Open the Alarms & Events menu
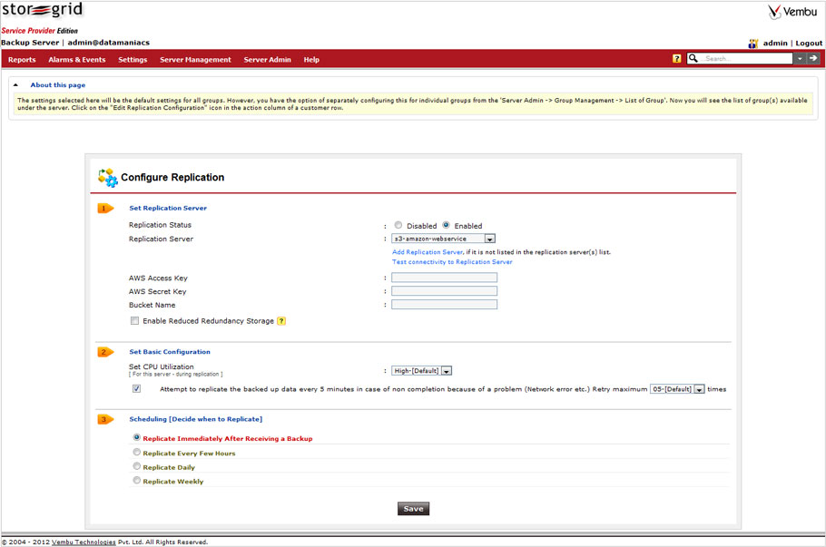 point(76,60)
